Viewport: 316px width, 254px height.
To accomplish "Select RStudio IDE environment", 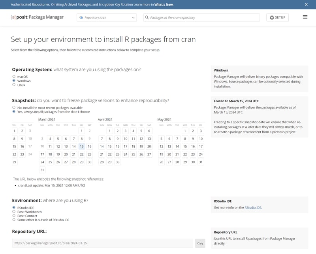I will (x=14, y=207).
